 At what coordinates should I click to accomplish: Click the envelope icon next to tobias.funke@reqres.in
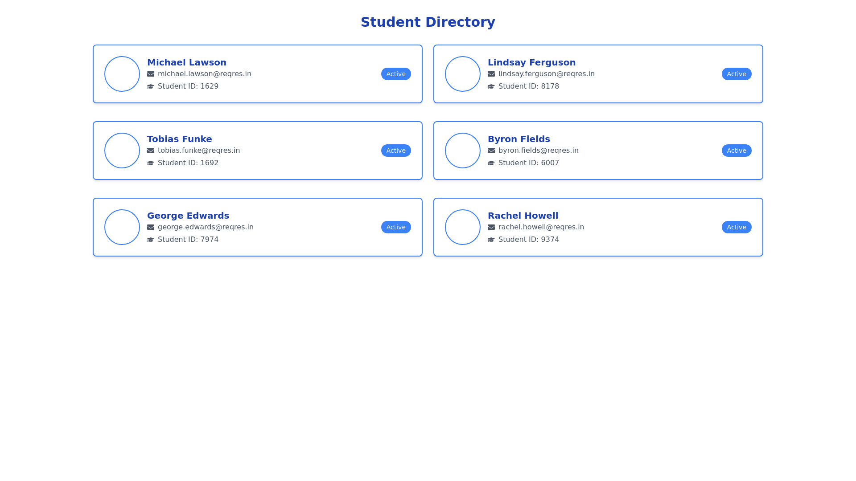[151, 151]
